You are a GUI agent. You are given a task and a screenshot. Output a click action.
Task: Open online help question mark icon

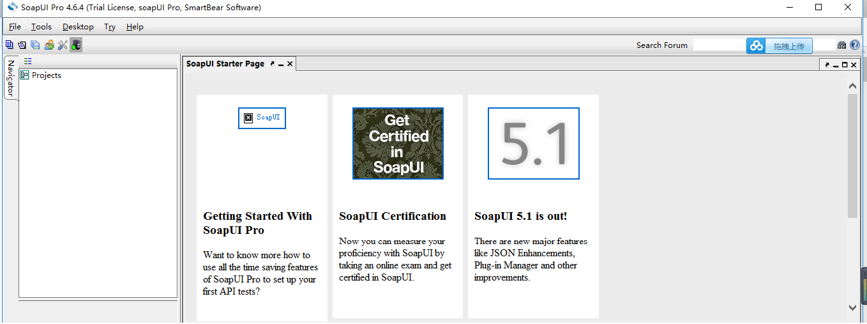(855, 45)
